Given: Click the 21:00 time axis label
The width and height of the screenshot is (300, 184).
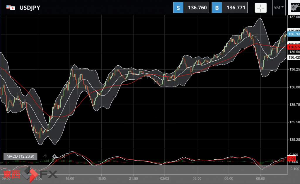Looking at the screenshot, I should point(133,178).
